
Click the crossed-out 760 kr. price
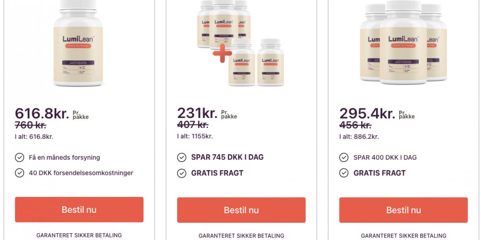(x=30, y=125)
